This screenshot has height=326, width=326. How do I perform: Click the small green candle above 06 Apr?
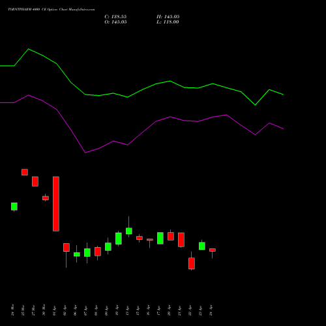pos(77,254)
